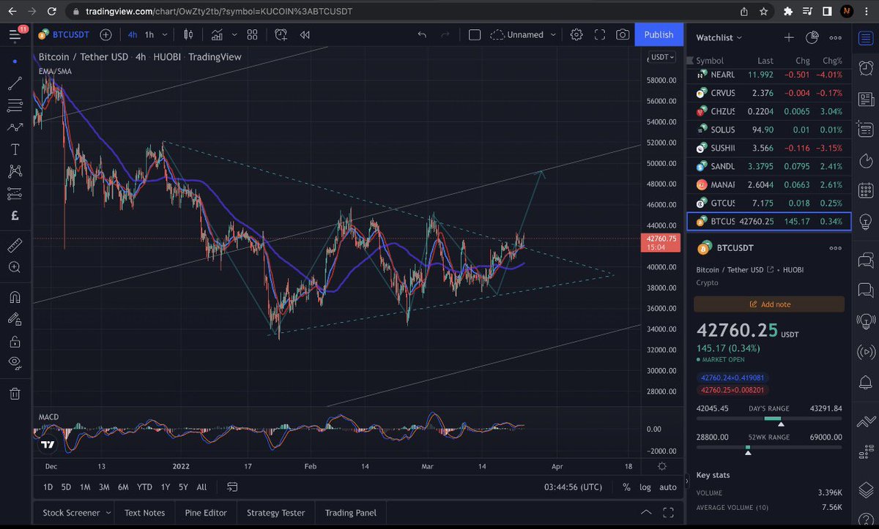The image size is (879, 529).
Task: Select the trend line drawing tool
Action: (15, 83)
